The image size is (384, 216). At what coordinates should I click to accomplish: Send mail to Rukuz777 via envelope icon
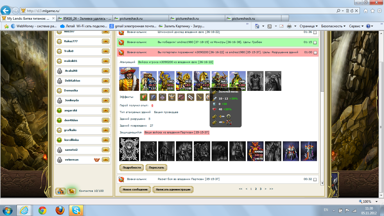tap(105, 41)
